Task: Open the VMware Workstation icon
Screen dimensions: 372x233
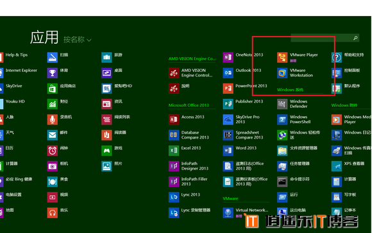Action: coord(282,73)
